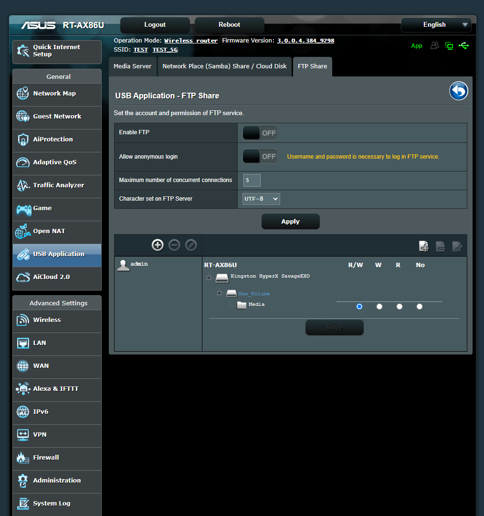Select R/W permission for Media folder

[x=359, y=307]
